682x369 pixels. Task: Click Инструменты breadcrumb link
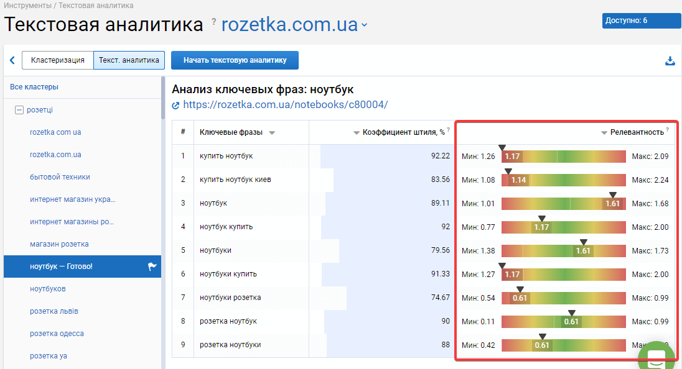27,6
